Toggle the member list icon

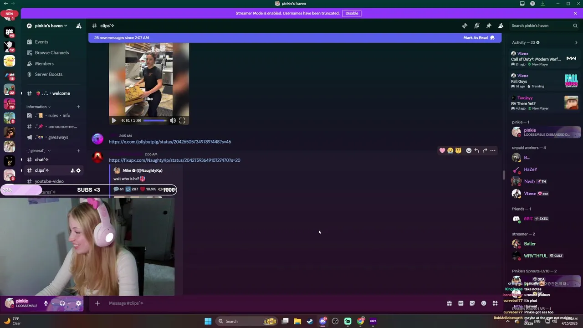501,26
